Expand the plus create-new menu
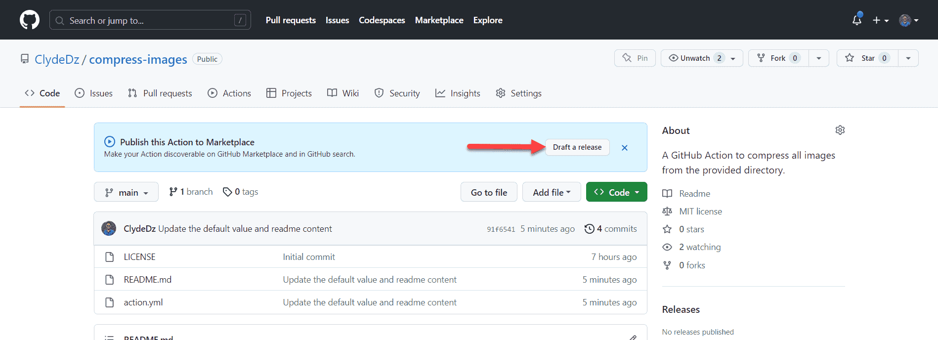 coord(880,20)
